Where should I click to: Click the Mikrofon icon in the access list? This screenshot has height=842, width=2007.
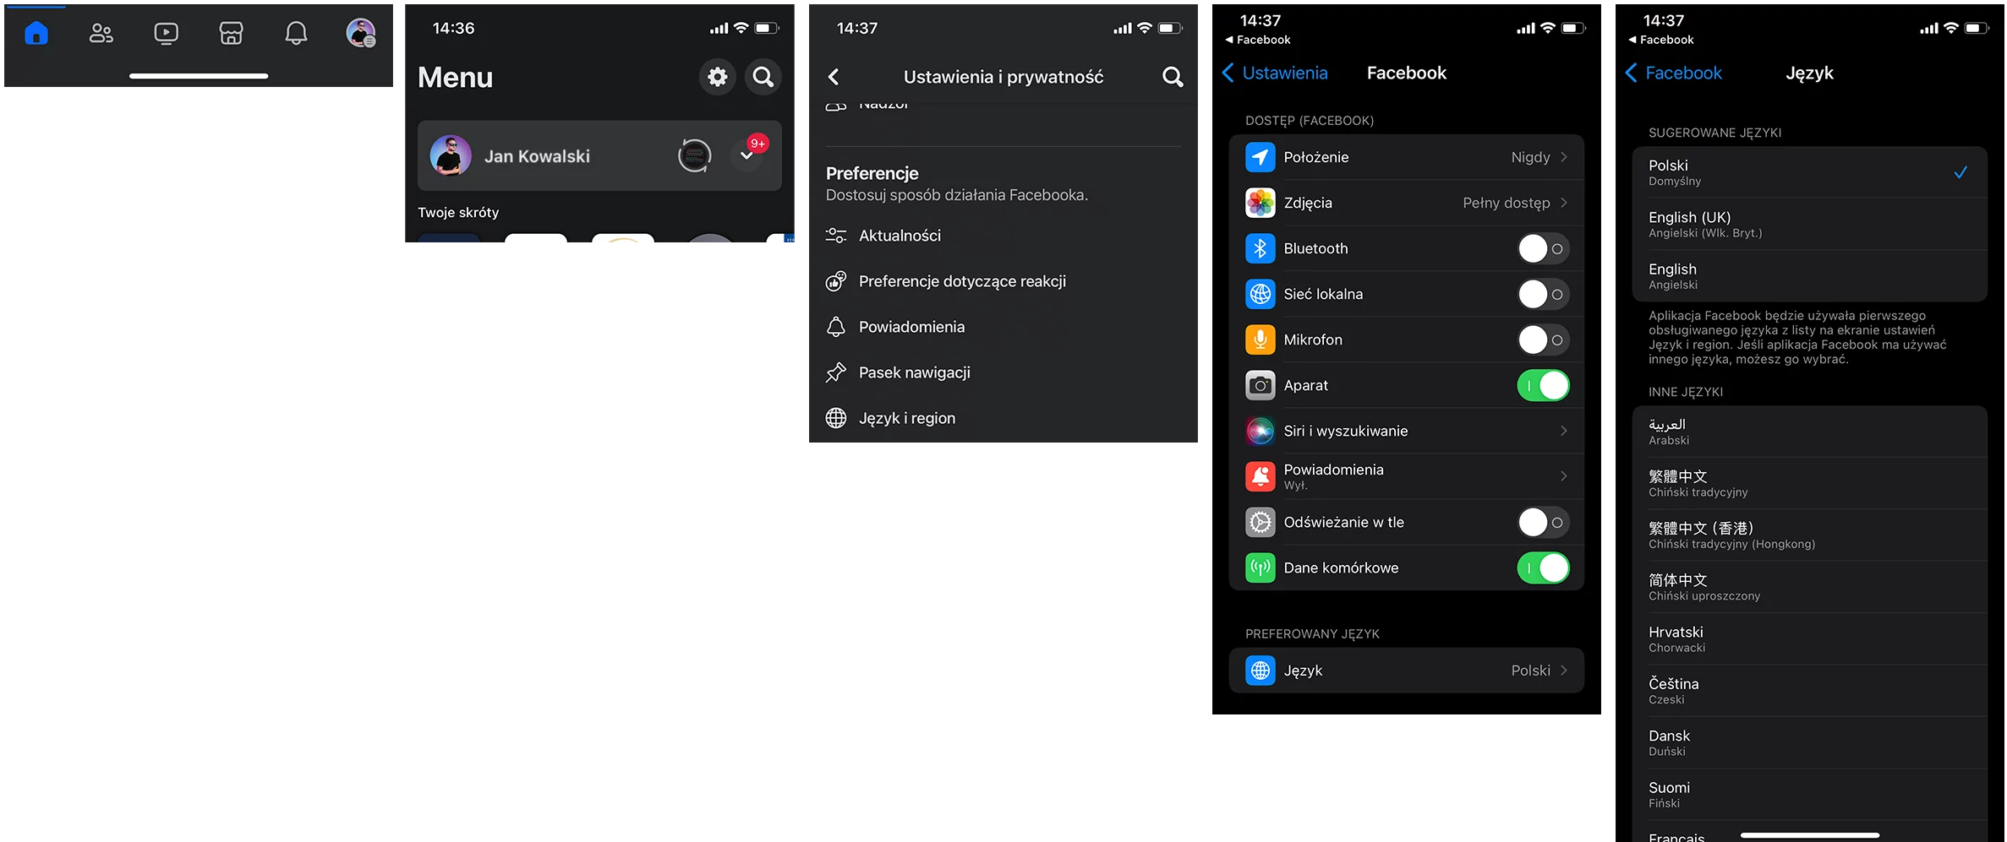[x=1260, y=340]
